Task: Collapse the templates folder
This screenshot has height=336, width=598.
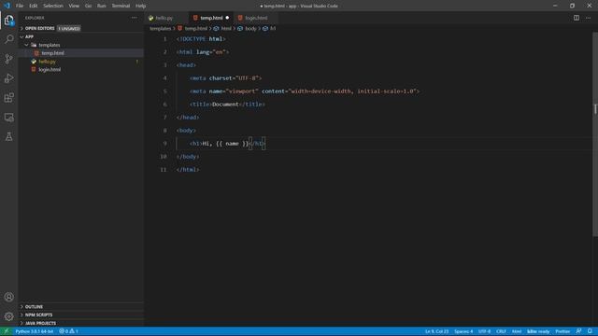Action: pyautogui.click(x=26, y=45)
